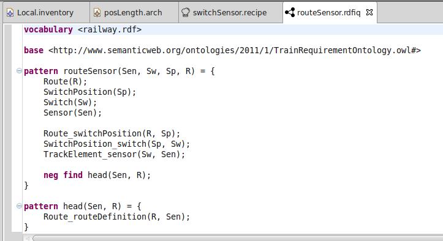Collapse the routeSensor pattern fold marker
This screenshot has width=443, height=241.
[19, 71]
